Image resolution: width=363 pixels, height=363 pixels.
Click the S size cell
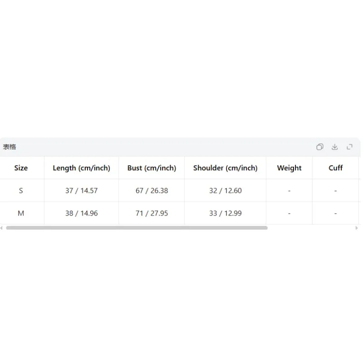pos(21,191)
